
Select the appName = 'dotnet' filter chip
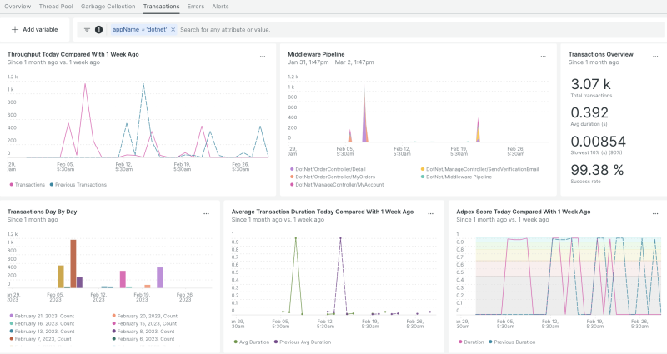click(139, 29)
